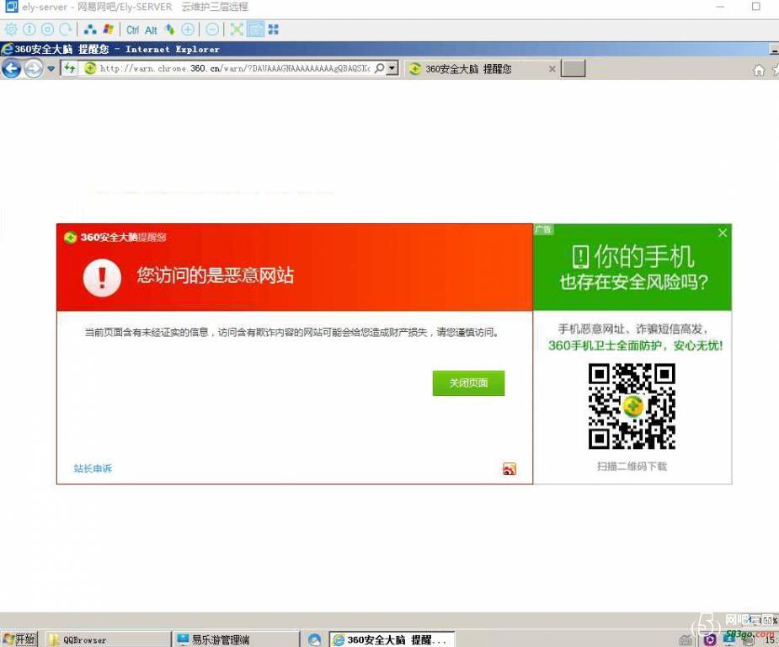Click the blue round browser icon in taskbar
This screenshot has height=647, width=779.
click(x=314, y=639)
